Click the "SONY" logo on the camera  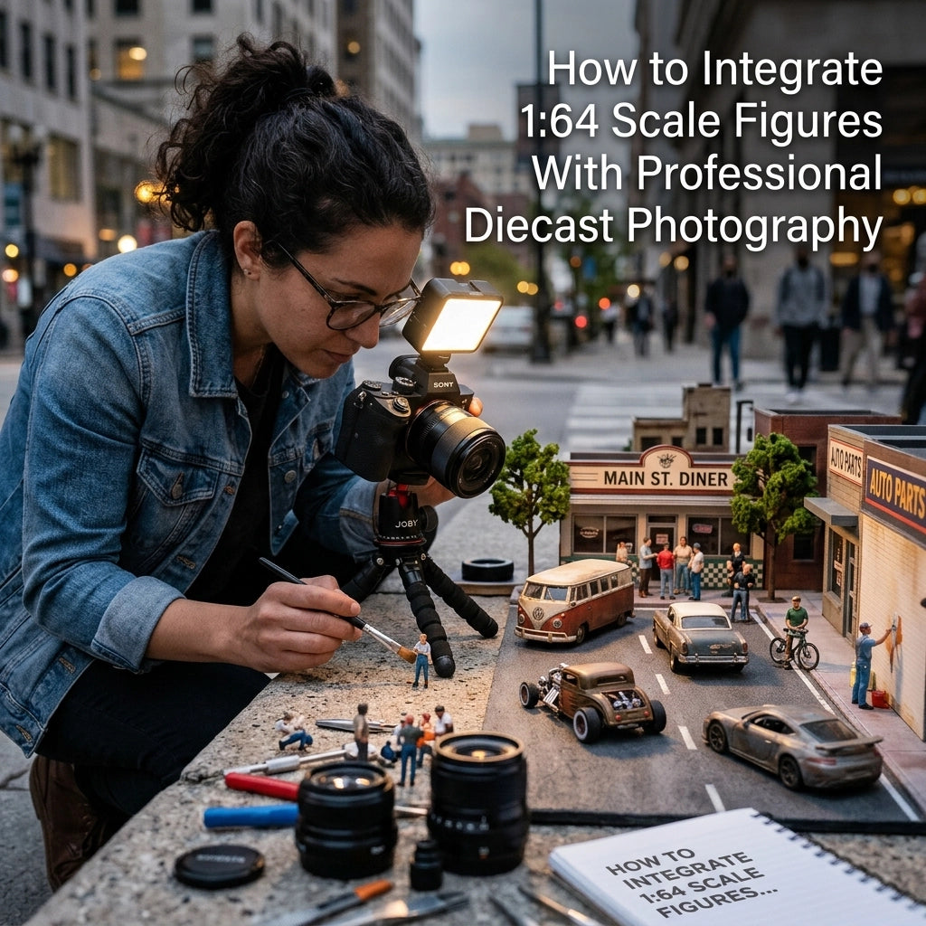click(x=443, y=384)
